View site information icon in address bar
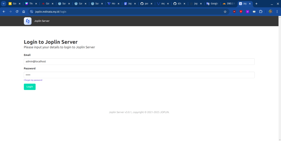The width and height of the screenshot is (281, 141). click(31, 12)
